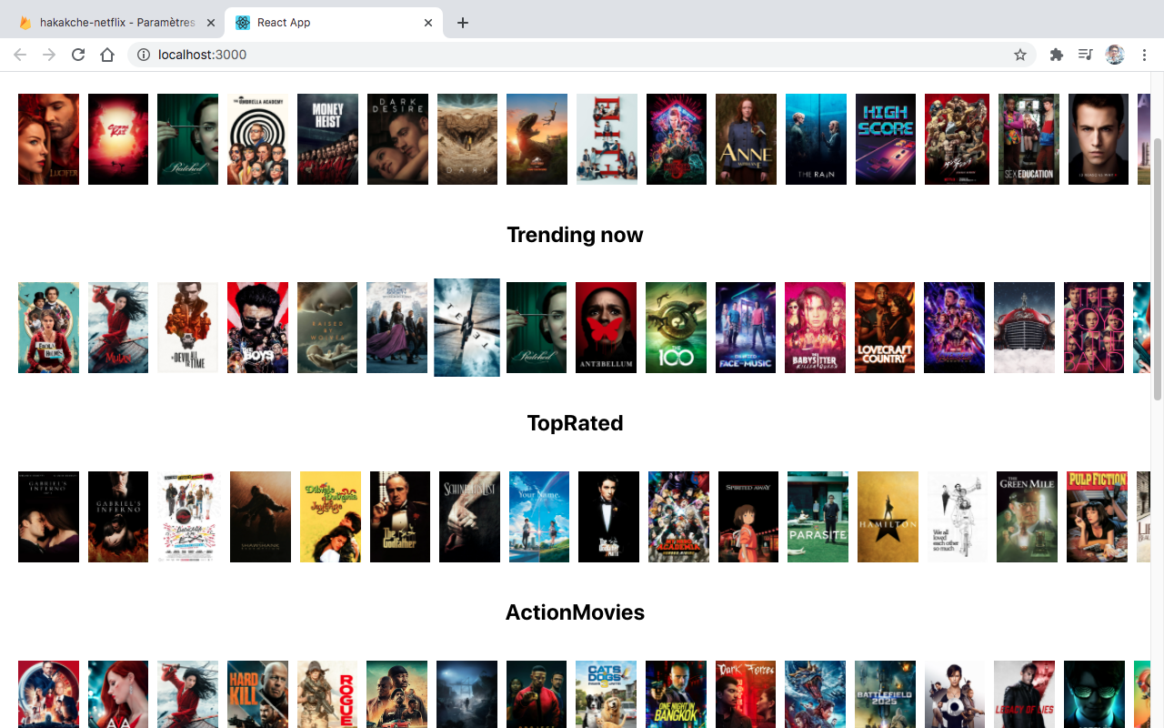The width and height of the screenshot is (1164, 728).
Task: Close the hakakche-netflix tab
Action: (x=211, y=23)
